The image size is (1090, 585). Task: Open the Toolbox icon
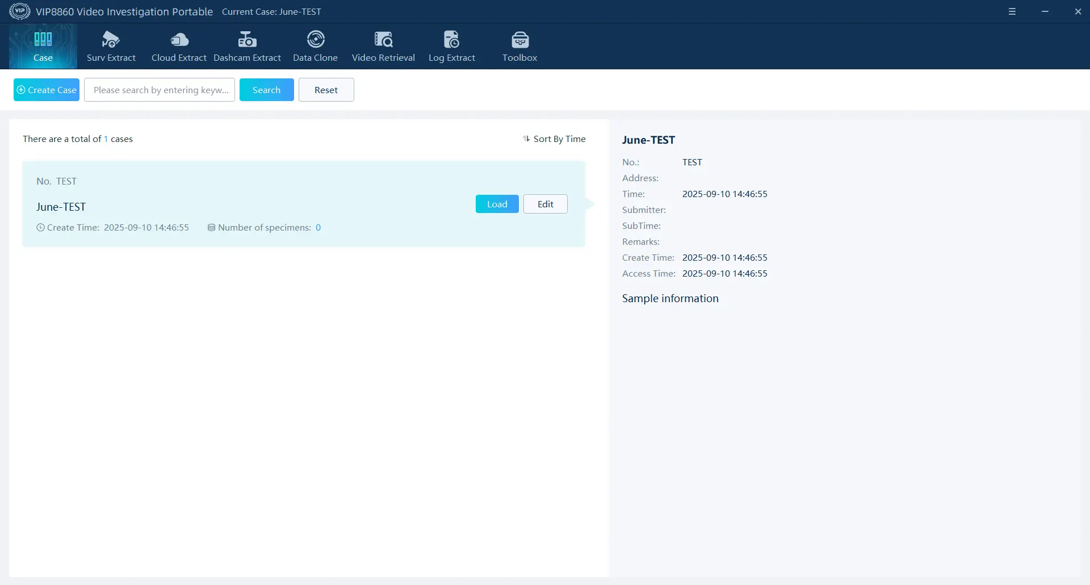(519, 40)
